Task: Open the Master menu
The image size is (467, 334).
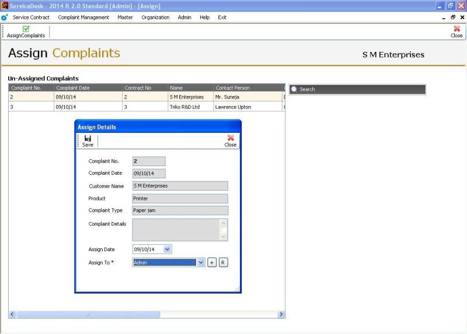Action: tap(125, 17)
